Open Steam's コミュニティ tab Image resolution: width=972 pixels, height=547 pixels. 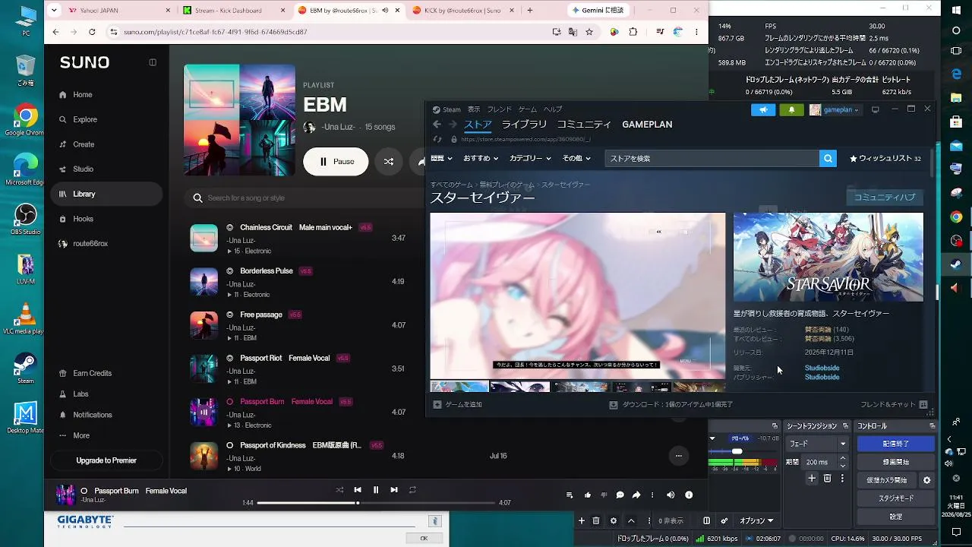(x=584, y=125)
